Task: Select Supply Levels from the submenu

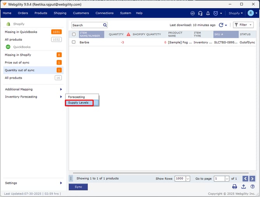Action: click(79, 103)
